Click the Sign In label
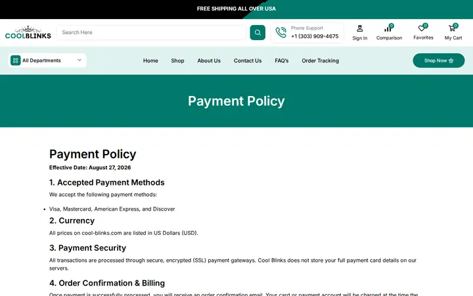The height and width of the screenshot is (296, 473). click(x=360, y=38)
